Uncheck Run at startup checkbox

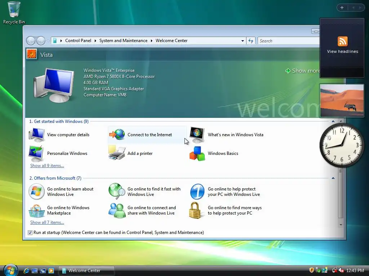[x=30, y=233]
